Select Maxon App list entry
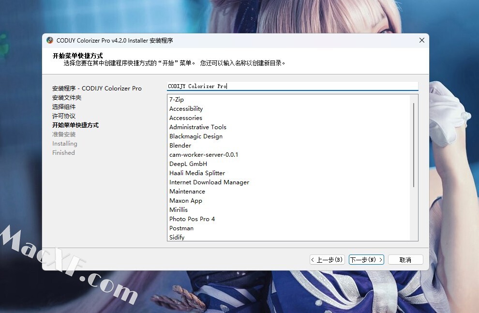 coord(186,201)
